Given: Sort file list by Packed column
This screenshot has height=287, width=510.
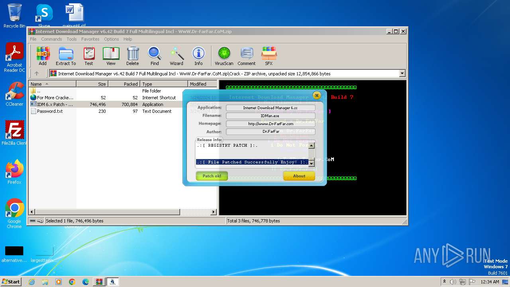Looking at the screenshot, I should coord(124,84).
